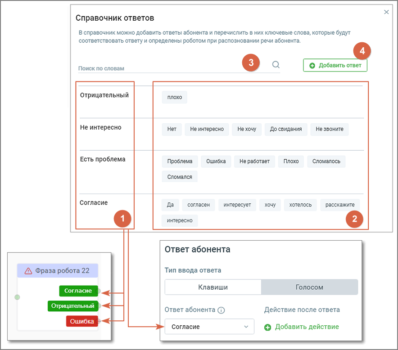Click the warning triangle icon on Фраза робота 22

tap(28, 271)
